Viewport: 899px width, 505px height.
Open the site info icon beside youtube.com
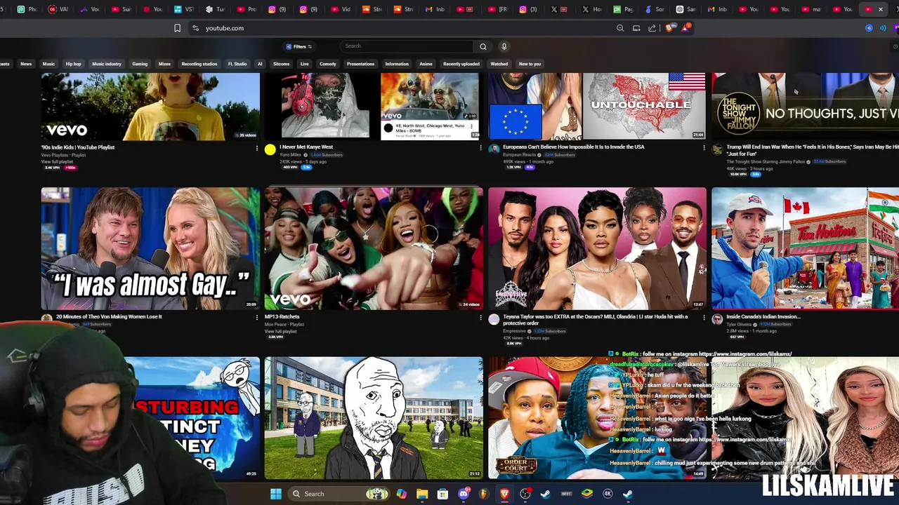[195, 28]
